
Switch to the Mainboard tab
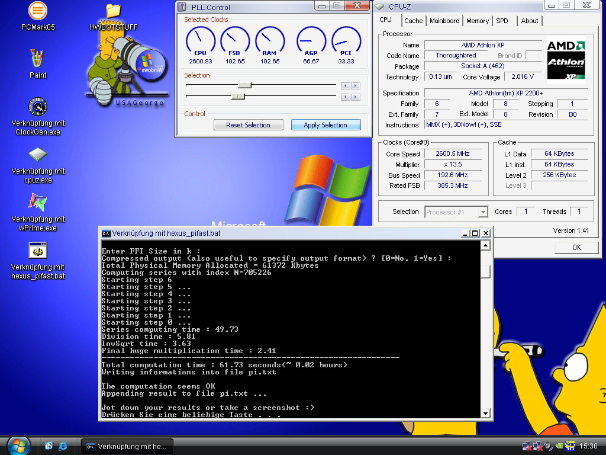(444, 21)
